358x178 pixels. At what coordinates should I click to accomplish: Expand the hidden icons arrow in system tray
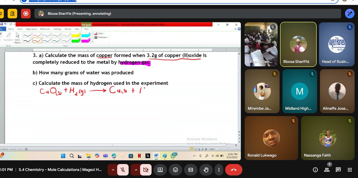(x=194, y=156)
